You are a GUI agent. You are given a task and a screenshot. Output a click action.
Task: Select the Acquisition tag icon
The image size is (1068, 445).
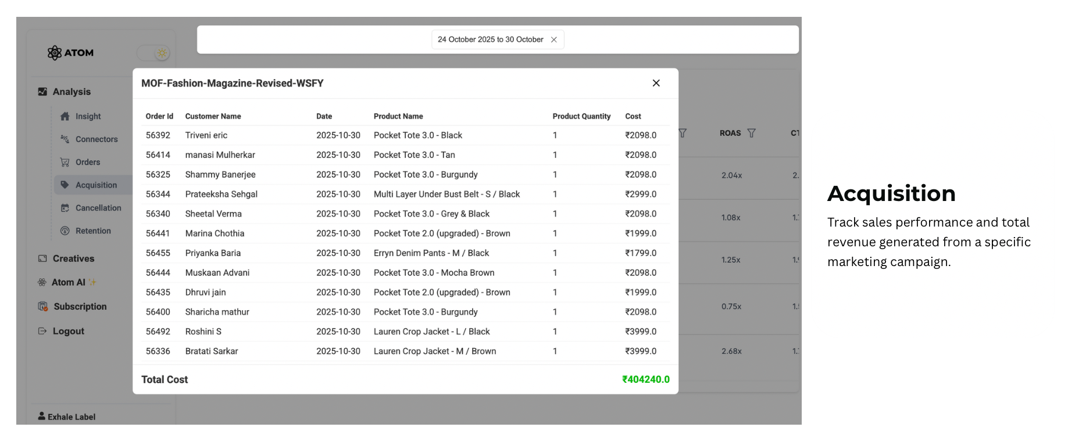pos(65,185)
